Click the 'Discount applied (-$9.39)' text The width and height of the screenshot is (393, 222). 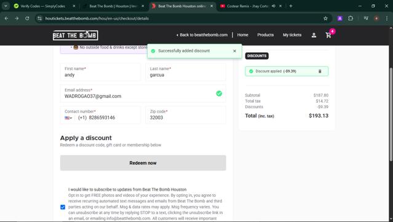click(x=276, y=71)
